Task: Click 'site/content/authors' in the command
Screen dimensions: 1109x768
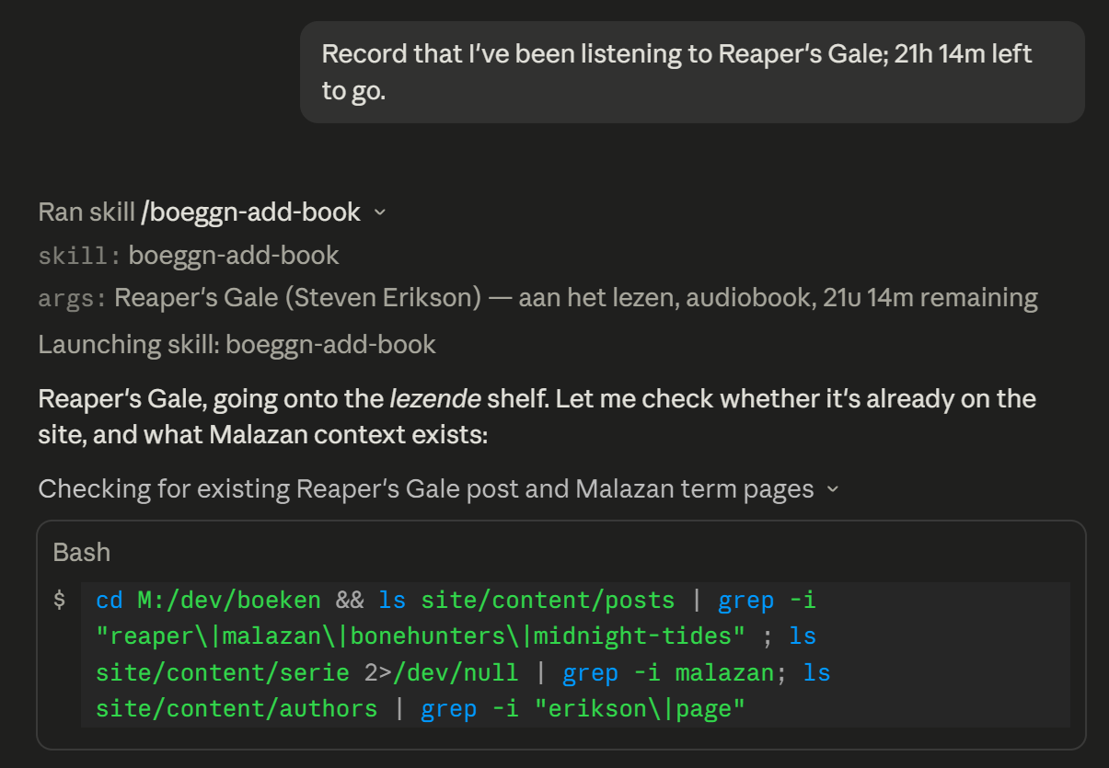Action: click(x=237, y=708)
